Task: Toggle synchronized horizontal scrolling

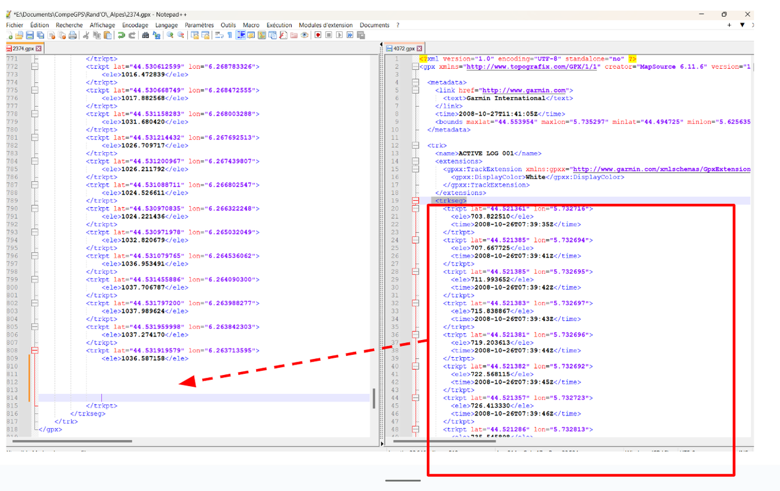Action: tap(205, 36)
